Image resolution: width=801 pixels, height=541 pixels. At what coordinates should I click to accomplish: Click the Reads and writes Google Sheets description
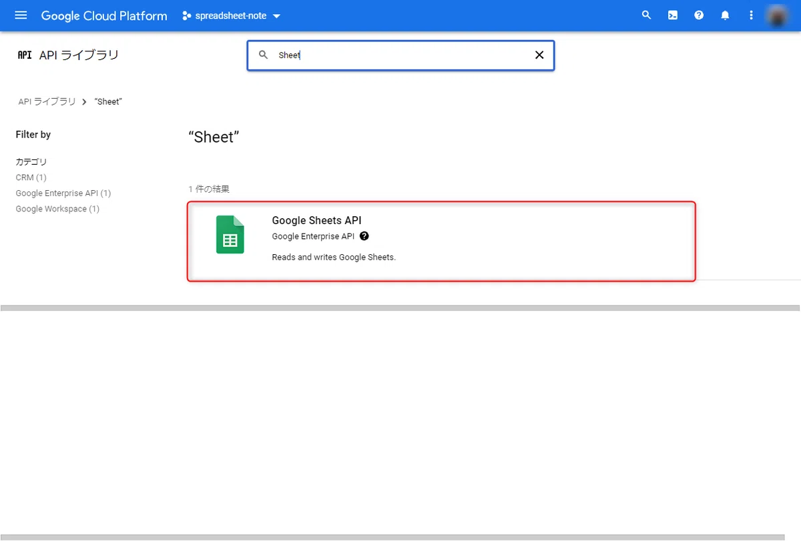334,257
